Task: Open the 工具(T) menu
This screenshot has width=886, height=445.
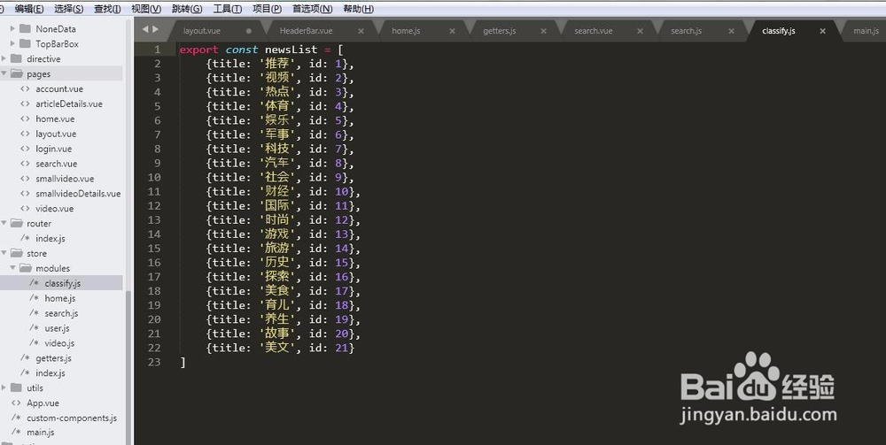Action: coord(227,9)
